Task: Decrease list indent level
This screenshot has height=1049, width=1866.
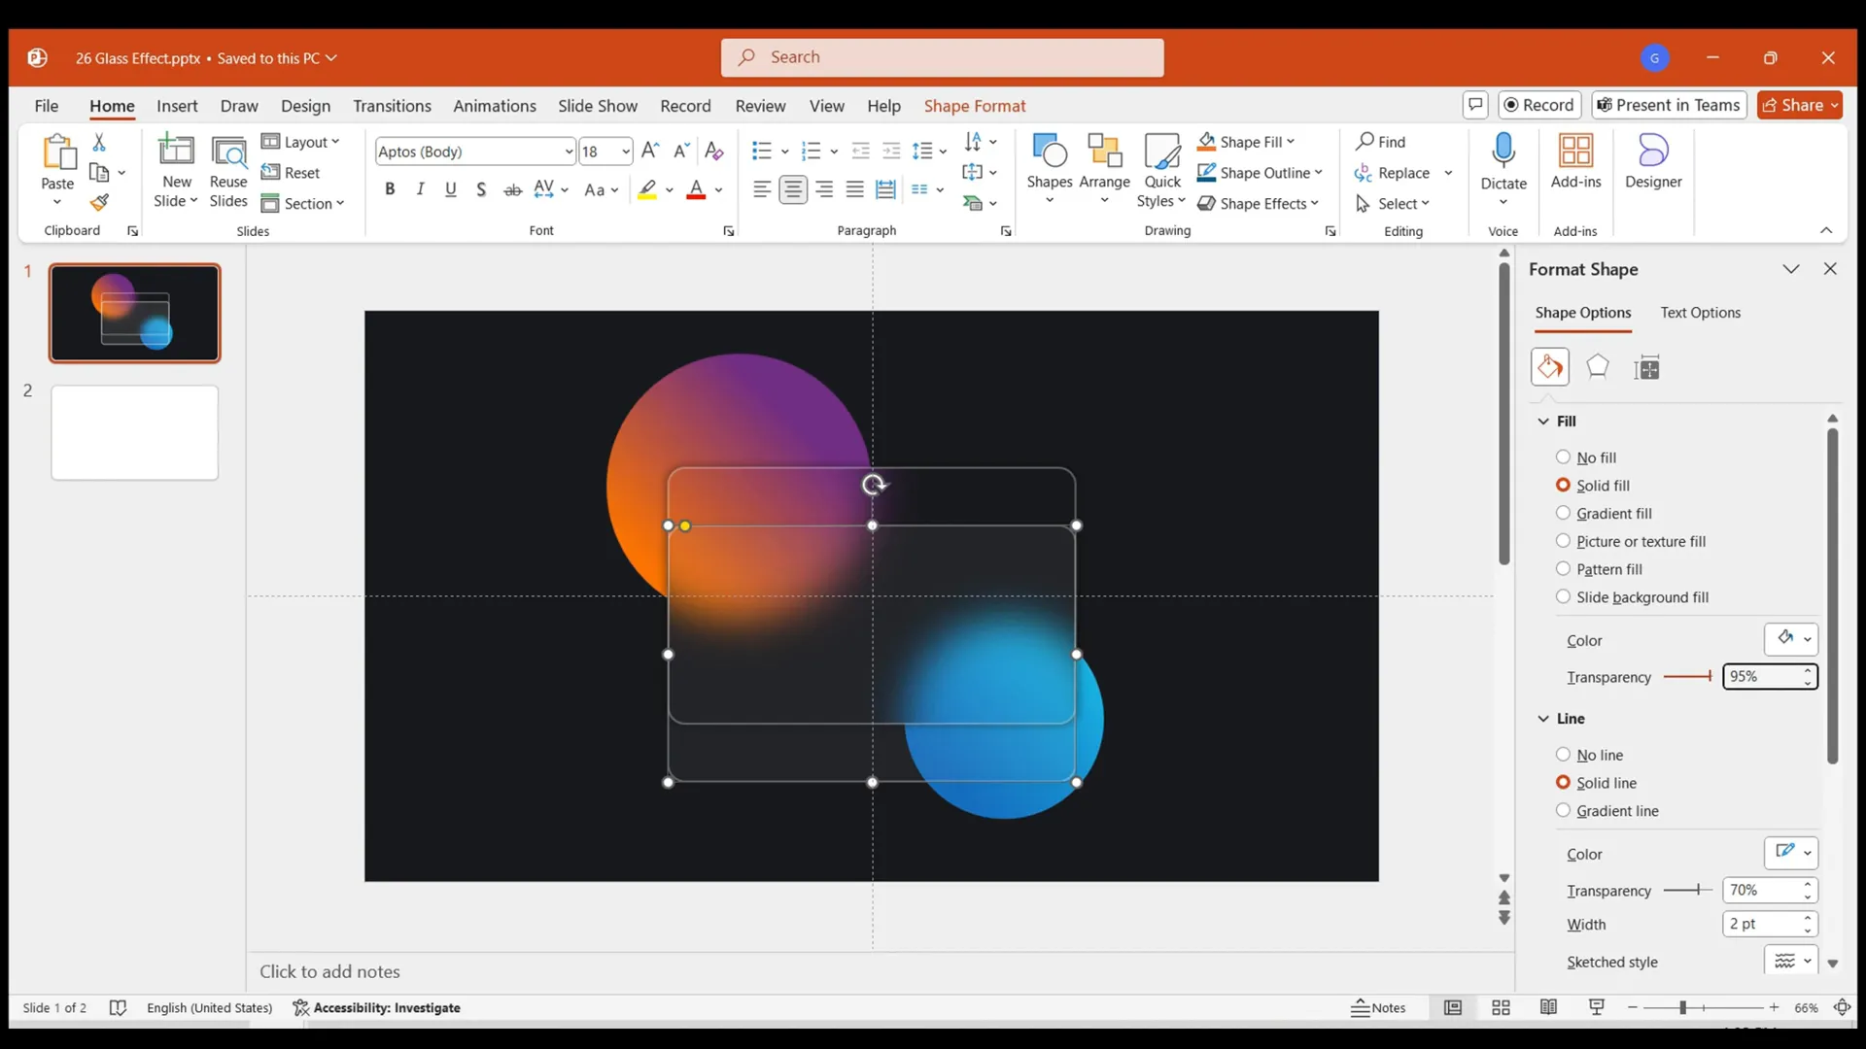Action: click(x=860, y=151)
